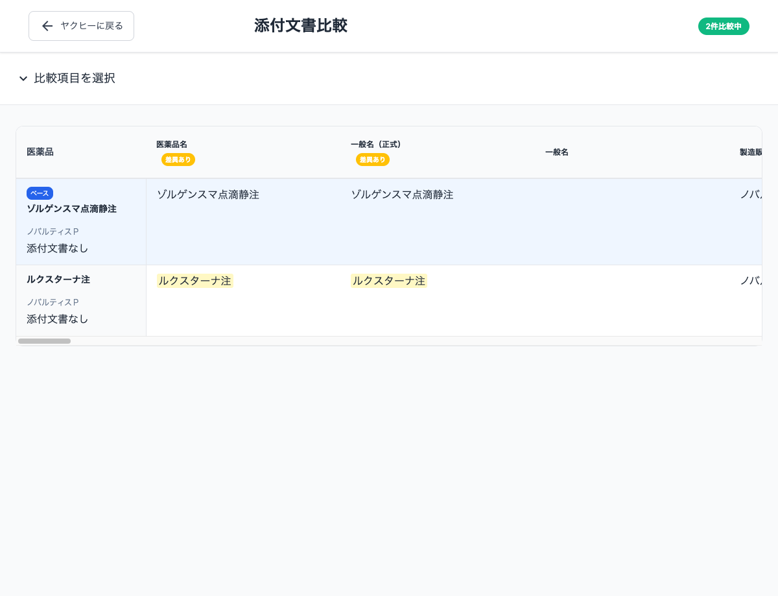Select ヤクヒーに戻る to return
Screen dimensions: 778x596
pyautogui.click(x=81, y=26)
